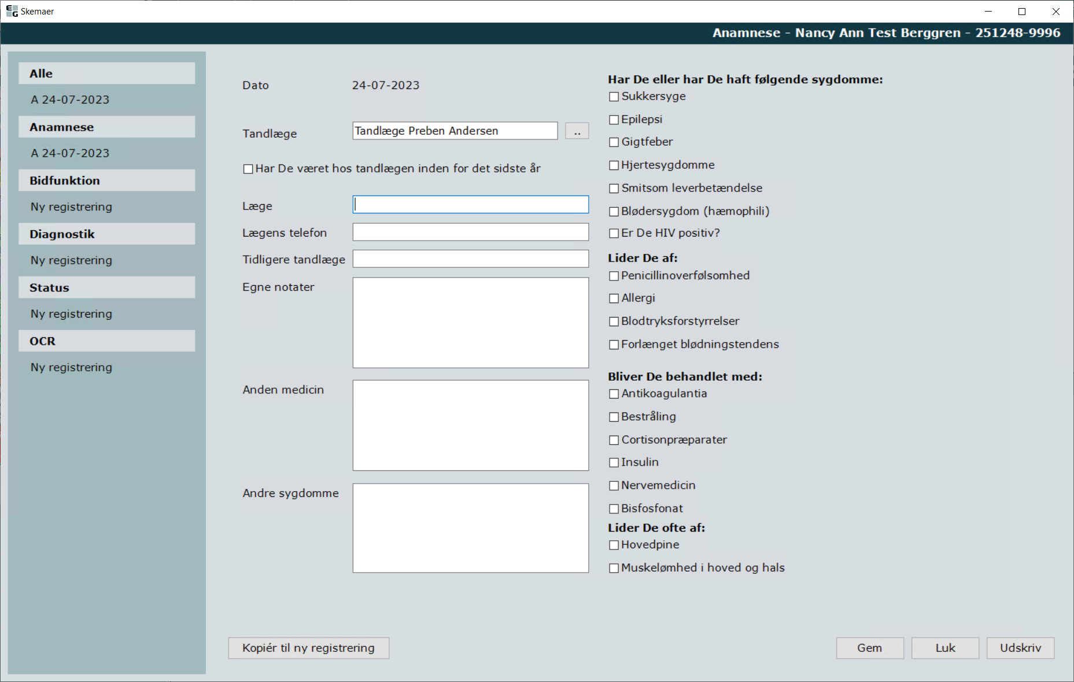1074x682 pixels.
Task: Check the Gigtfeber checkbox
Action: [614, 142]
